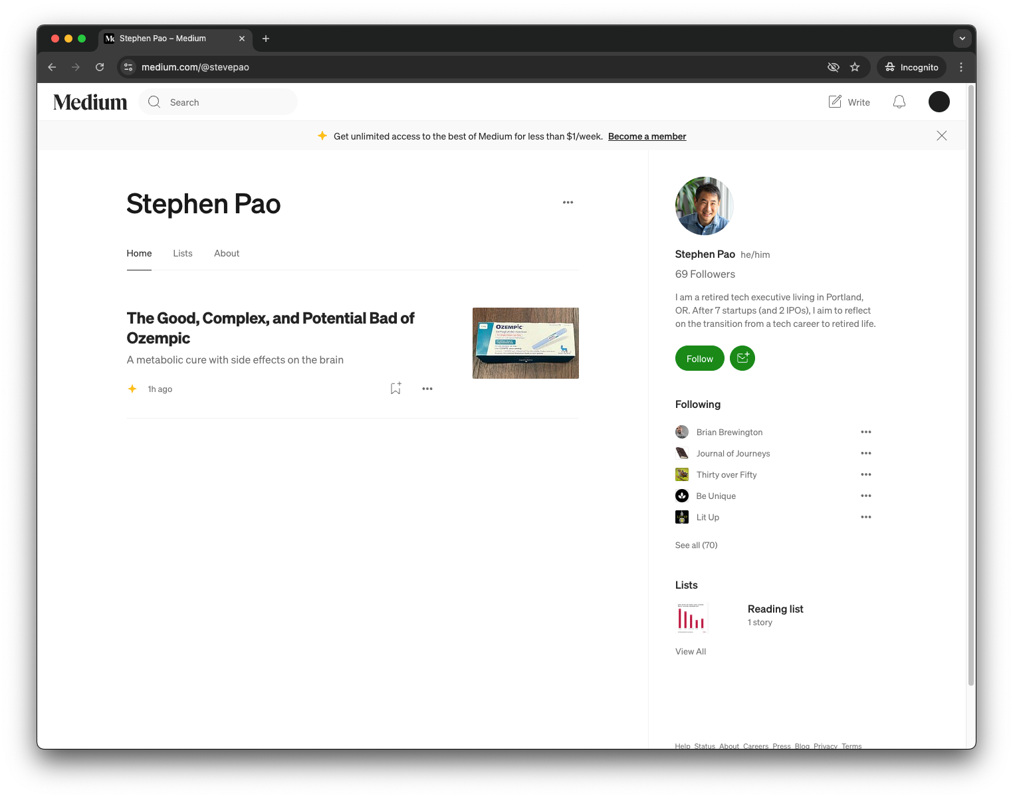The width and height of the screenshot is (1013, 798).
Task: Click Journal of Journeys publication icon
Action: 682,453
